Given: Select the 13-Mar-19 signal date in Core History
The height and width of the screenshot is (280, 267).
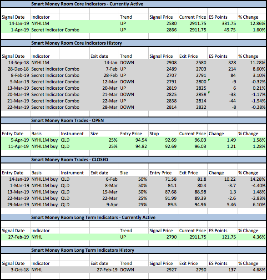Looking at the screenshot, I should [x=18, y=88].
